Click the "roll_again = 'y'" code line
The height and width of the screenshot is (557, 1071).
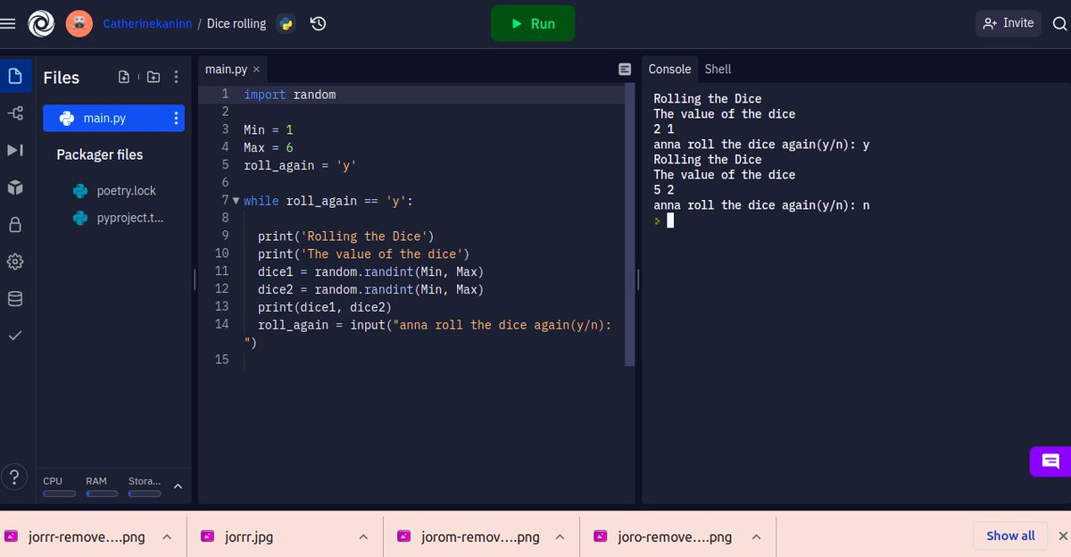301,165
